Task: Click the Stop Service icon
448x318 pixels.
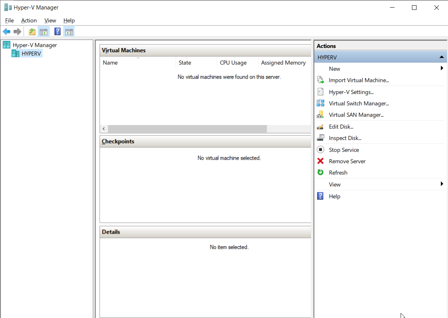Action: pyautogui.click(x=321, y=150)
